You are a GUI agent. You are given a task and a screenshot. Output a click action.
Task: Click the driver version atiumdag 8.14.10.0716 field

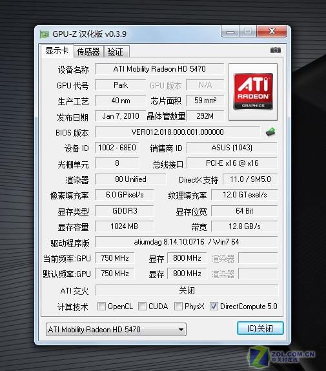[x=187, y=242]
